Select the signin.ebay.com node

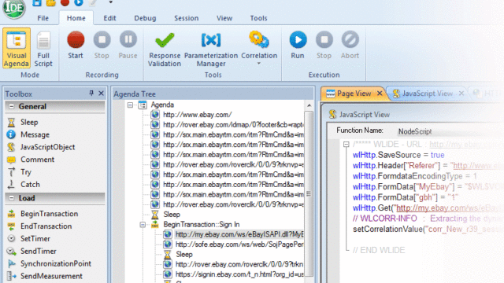[x=239, y=274]
